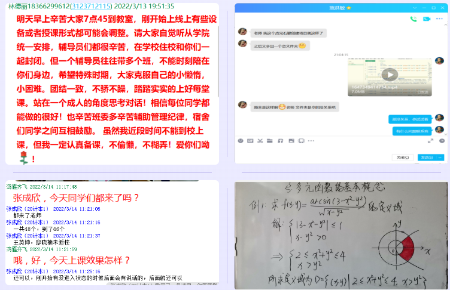Viewport: 450px width, 290px height.
Task: Click the chat title 范洪敏
Action: [x=336, y=7]
